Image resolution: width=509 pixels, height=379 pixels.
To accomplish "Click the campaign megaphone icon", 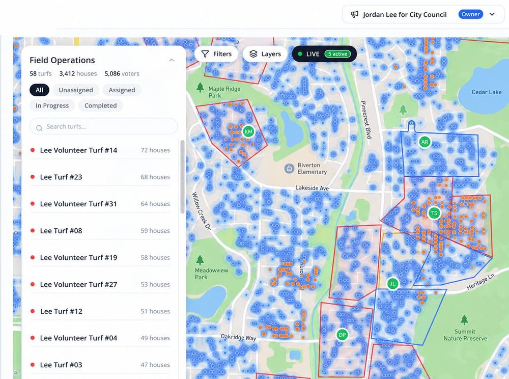I will point(354,14).
